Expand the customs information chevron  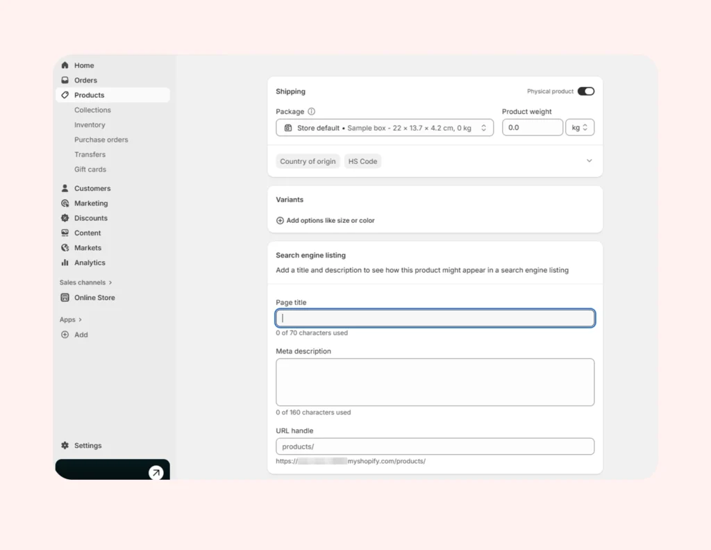tap(589, 160)
